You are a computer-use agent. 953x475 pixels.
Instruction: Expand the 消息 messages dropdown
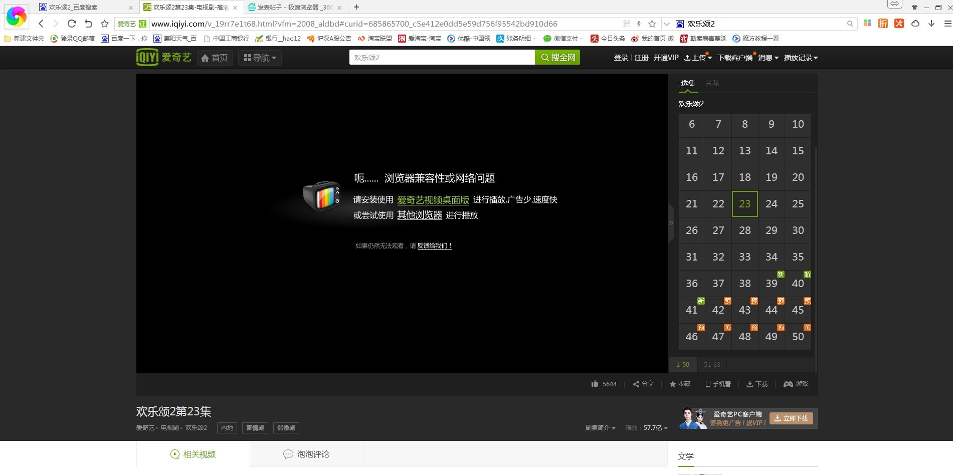769,58
